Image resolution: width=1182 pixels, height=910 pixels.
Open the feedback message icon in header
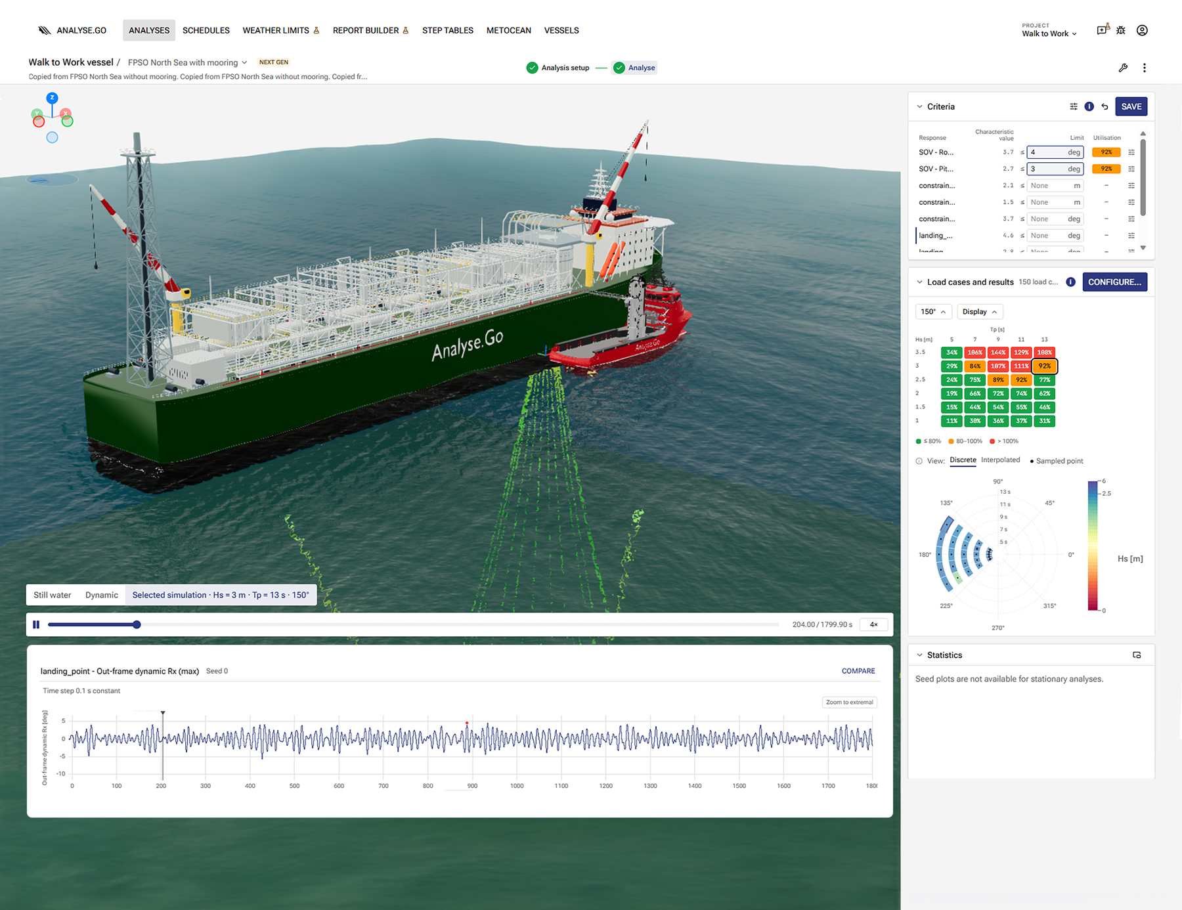[1103, 30]
